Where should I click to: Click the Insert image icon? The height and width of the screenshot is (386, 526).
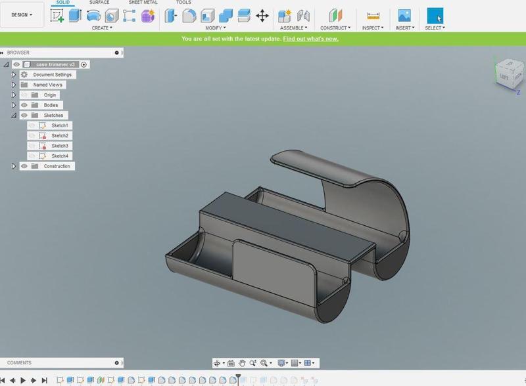(x=404, y=16)
